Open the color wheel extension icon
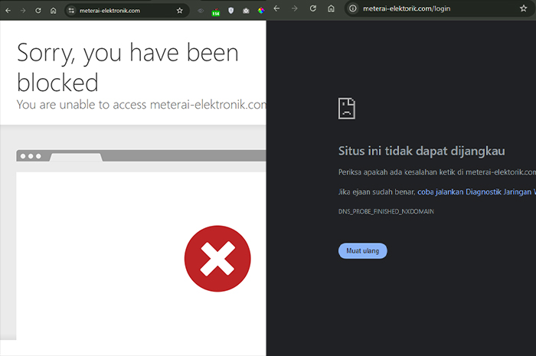 [x=261, y=11]
